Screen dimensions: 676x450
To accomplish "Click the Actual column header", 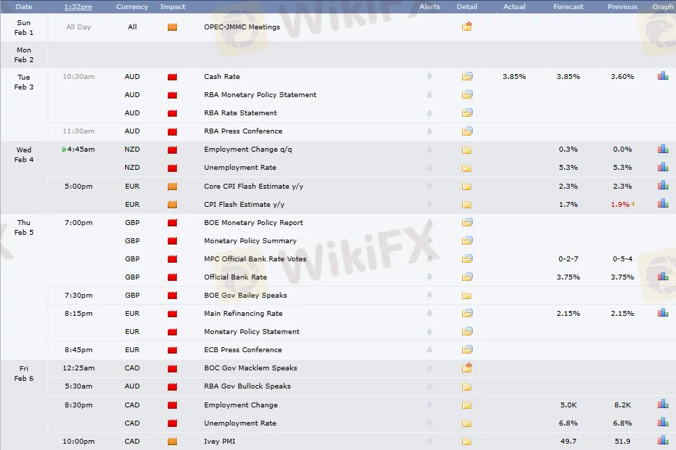I will click(514, 7).
